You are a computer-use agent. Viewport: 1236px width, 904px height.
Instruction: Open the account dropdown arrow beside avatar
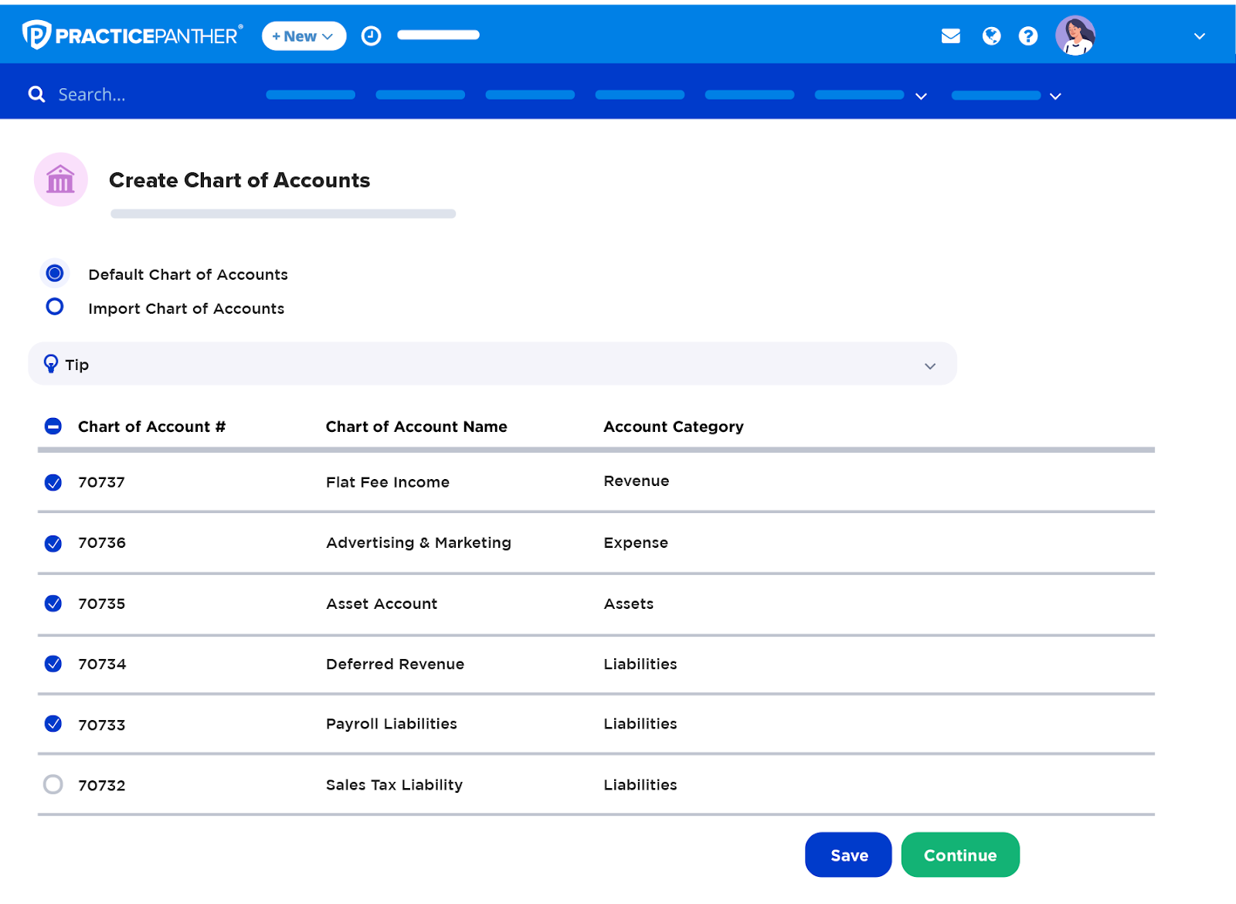(x=1199, y=36)
